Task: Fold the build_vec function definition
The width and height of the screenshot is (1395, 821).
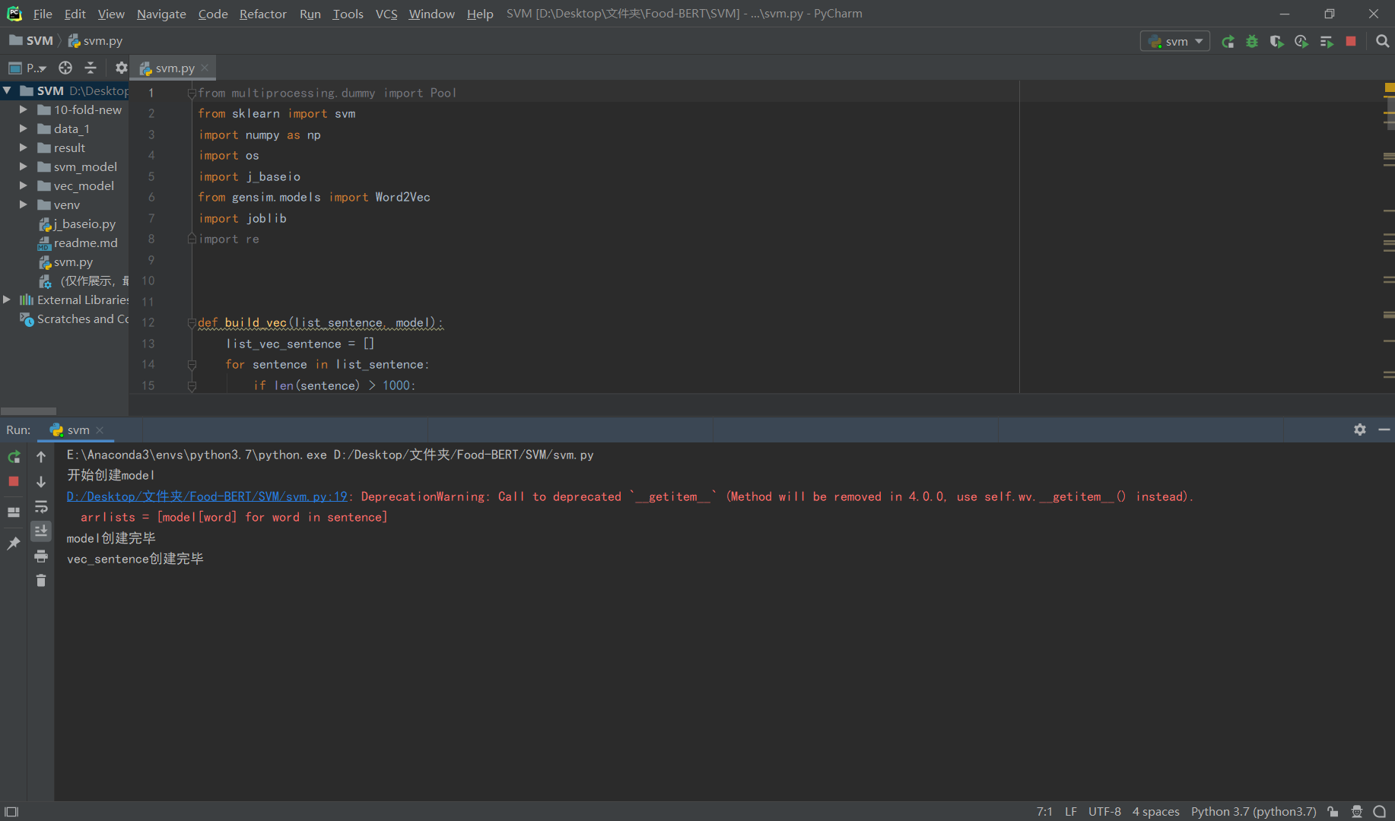Action: tap(192, 323)
